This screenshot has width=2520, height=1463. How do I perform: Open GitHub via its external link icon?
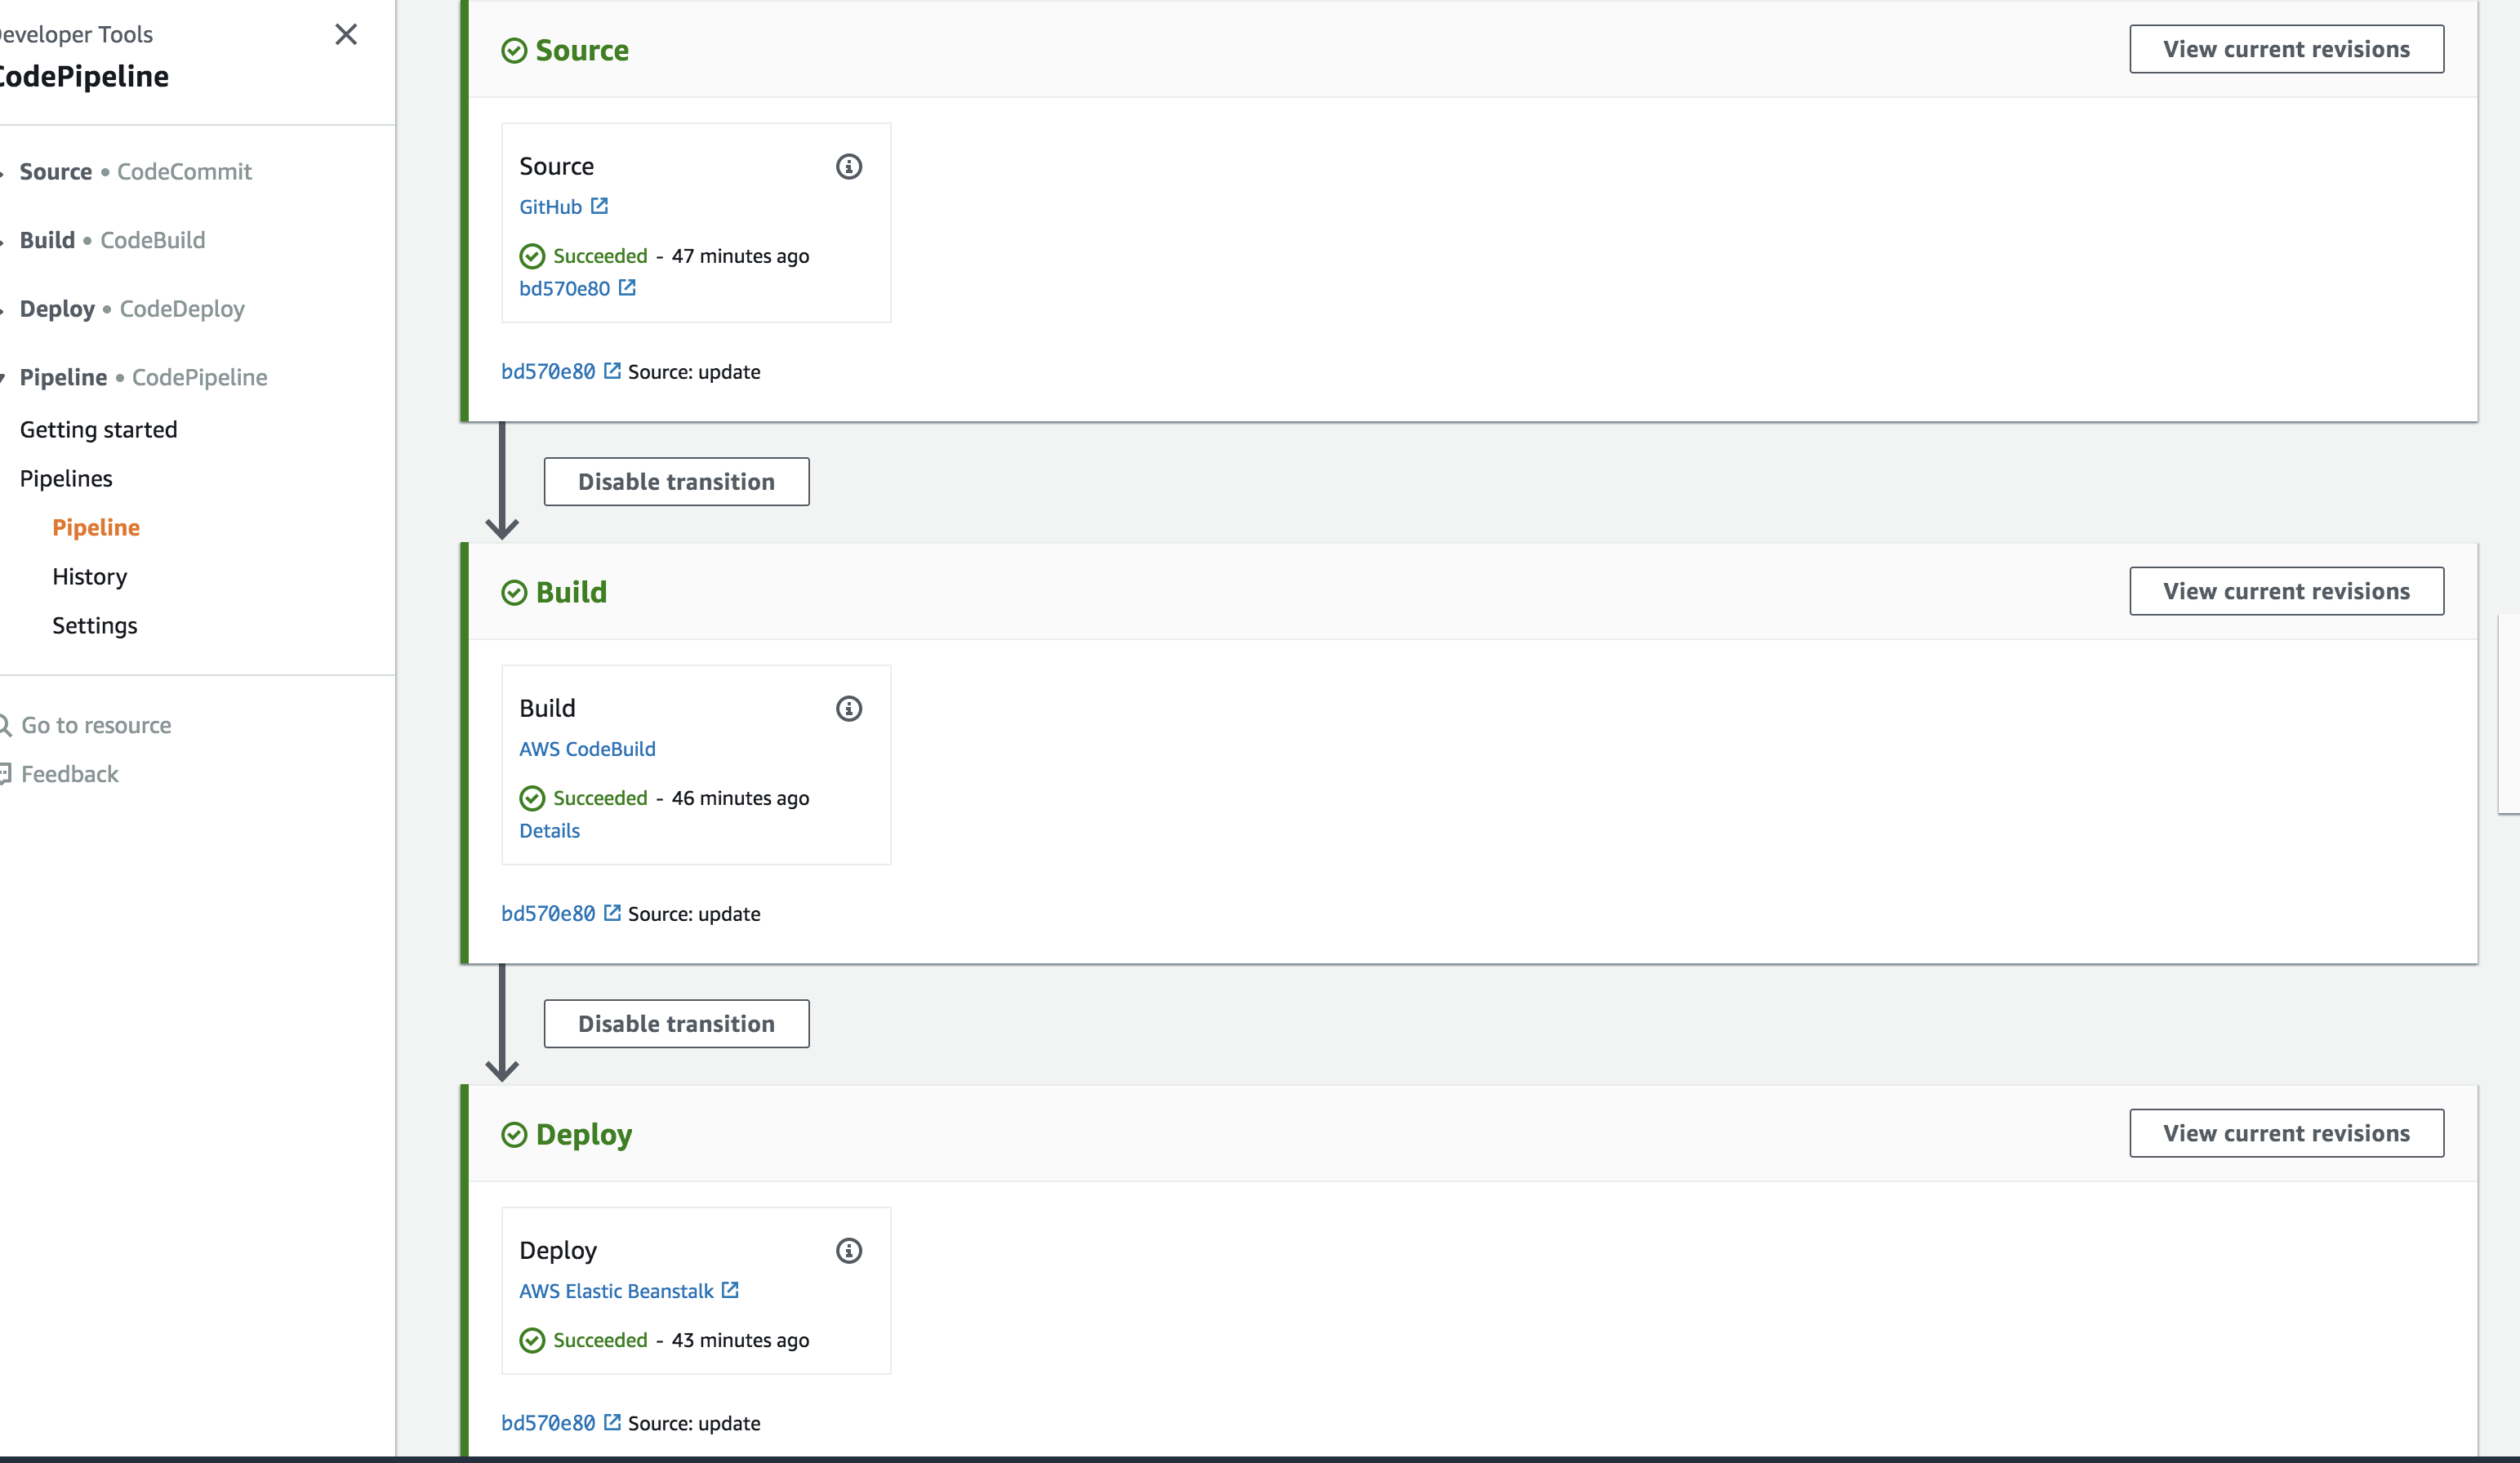(x=600, y=206)
